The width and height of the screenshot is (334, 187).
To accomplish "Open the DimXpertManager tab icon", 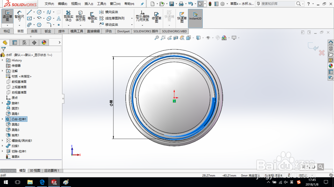I will tap(34, 43).
